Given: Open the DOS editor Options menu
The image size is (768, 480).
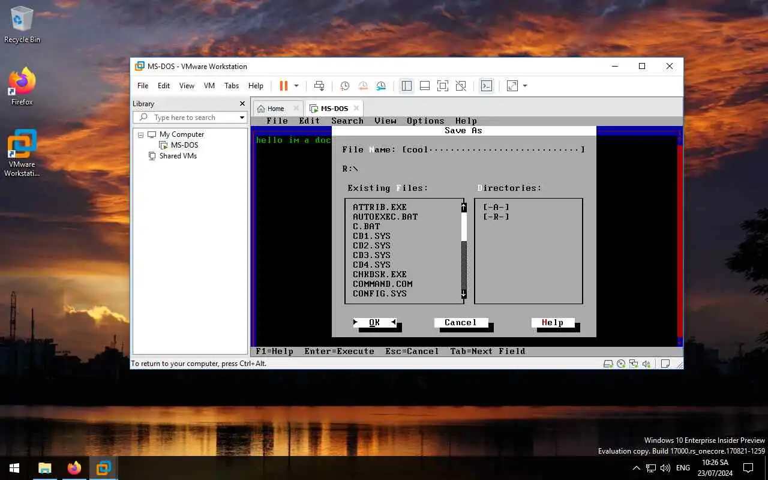Looking at the screenshot, I should (x=425, y=121).
